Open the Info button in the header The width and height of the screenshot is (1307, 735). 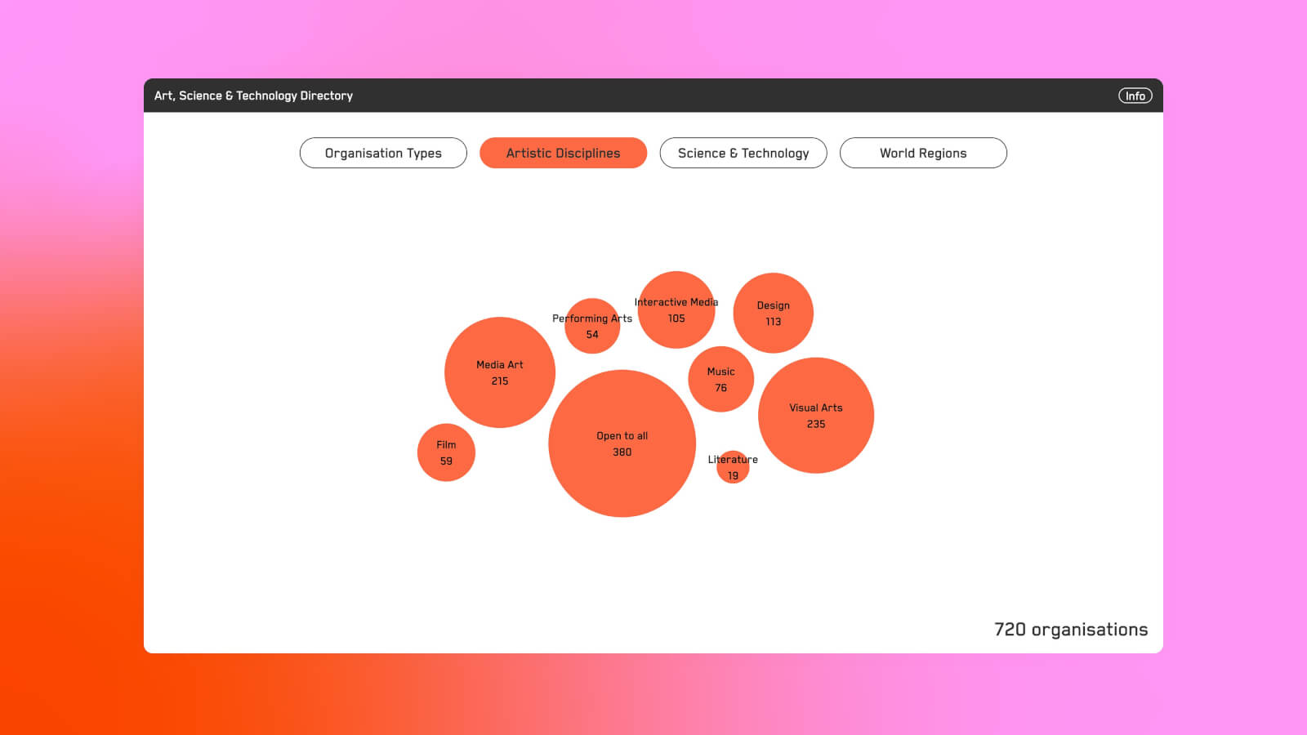tap(1135, 96)
